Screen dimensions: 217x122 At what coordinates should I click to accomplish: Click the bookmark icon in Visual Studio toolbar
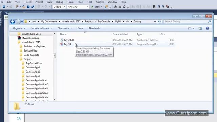click(x=154, y=7)
